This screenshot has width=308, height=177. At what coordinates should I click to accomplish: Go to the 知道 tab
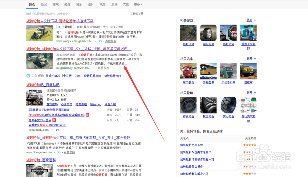(67, 4)
